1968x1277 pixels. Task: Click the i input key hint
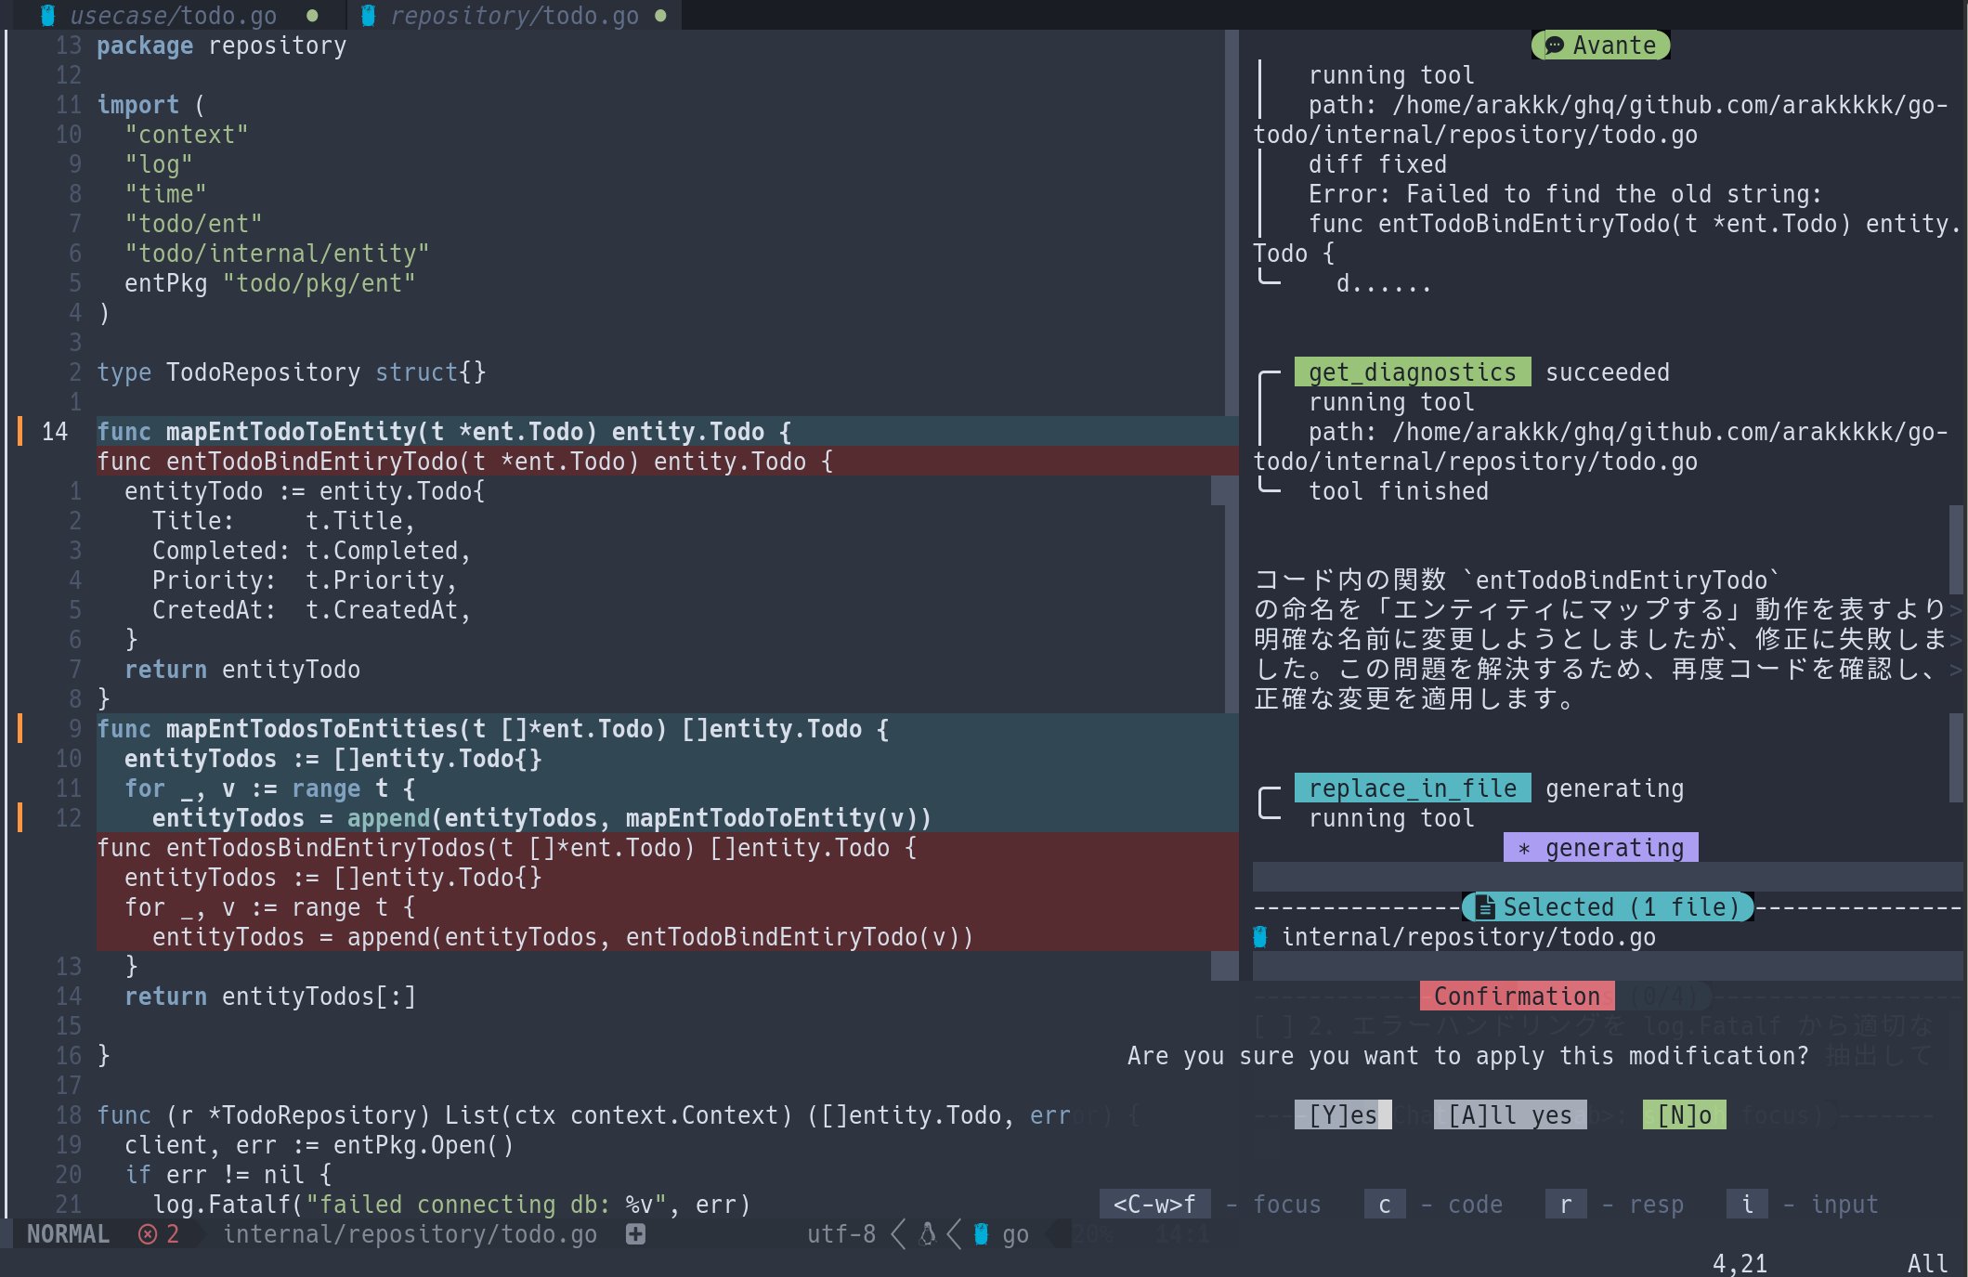(1747, 1205)
